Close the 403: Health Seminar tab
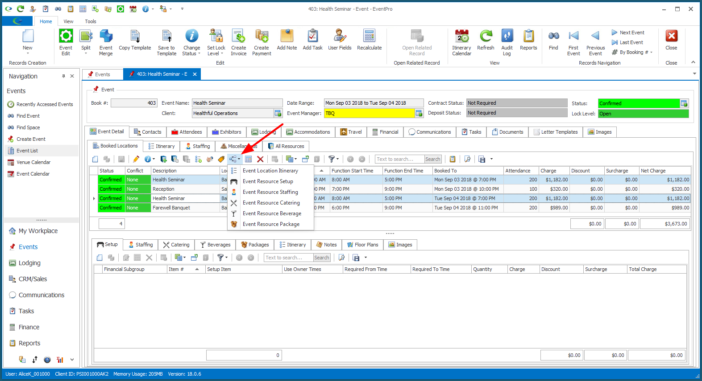 click(x=195, y=74)
